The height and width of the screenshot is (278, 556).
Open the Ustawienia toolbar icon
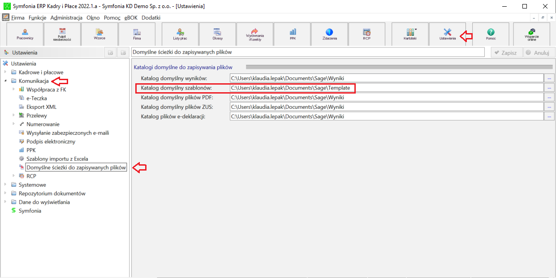(x=447, y=34)
